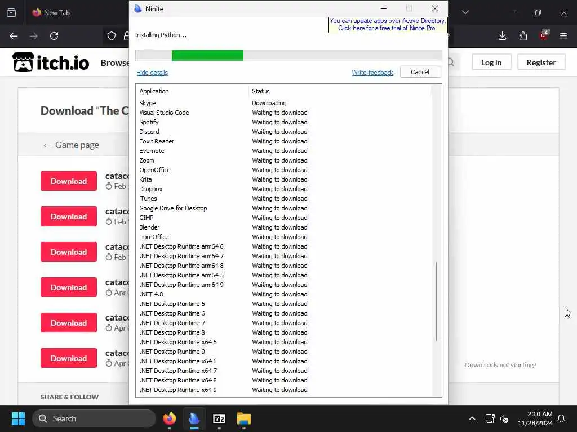Click the Downloading status for Skype
Screen dimensions: 577x432
(x=269, y=103)
